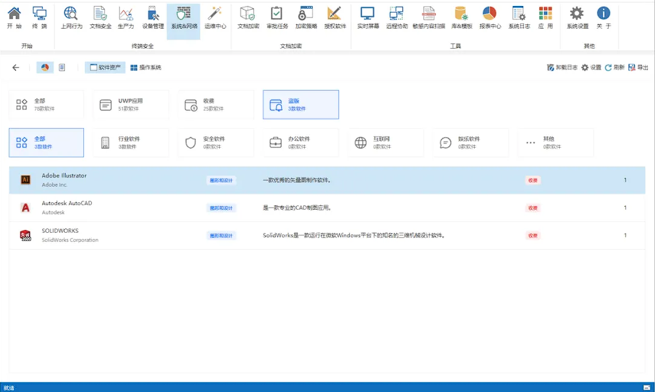Viewport: 655px width, 392px height.
Task: Select the 软件资产 tab
Action: pos(105,67)
